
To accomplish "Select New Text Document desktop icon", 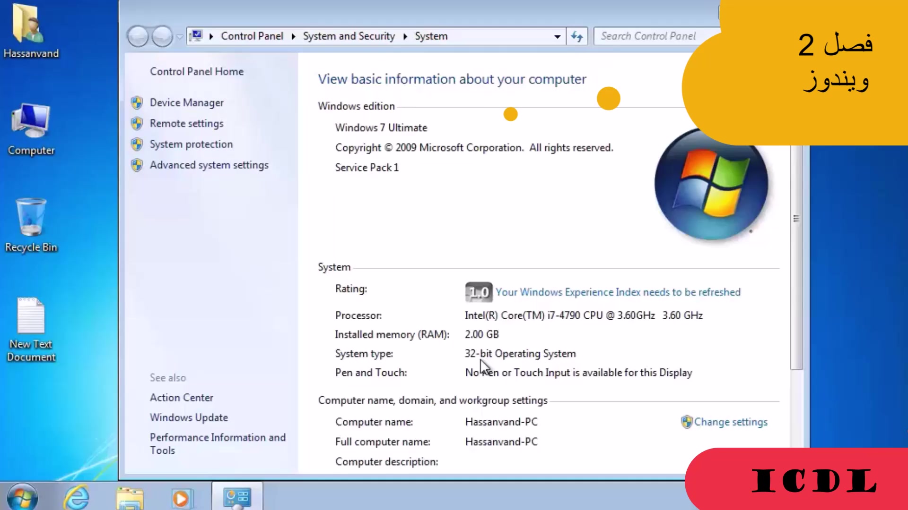I will pos(31,330).
